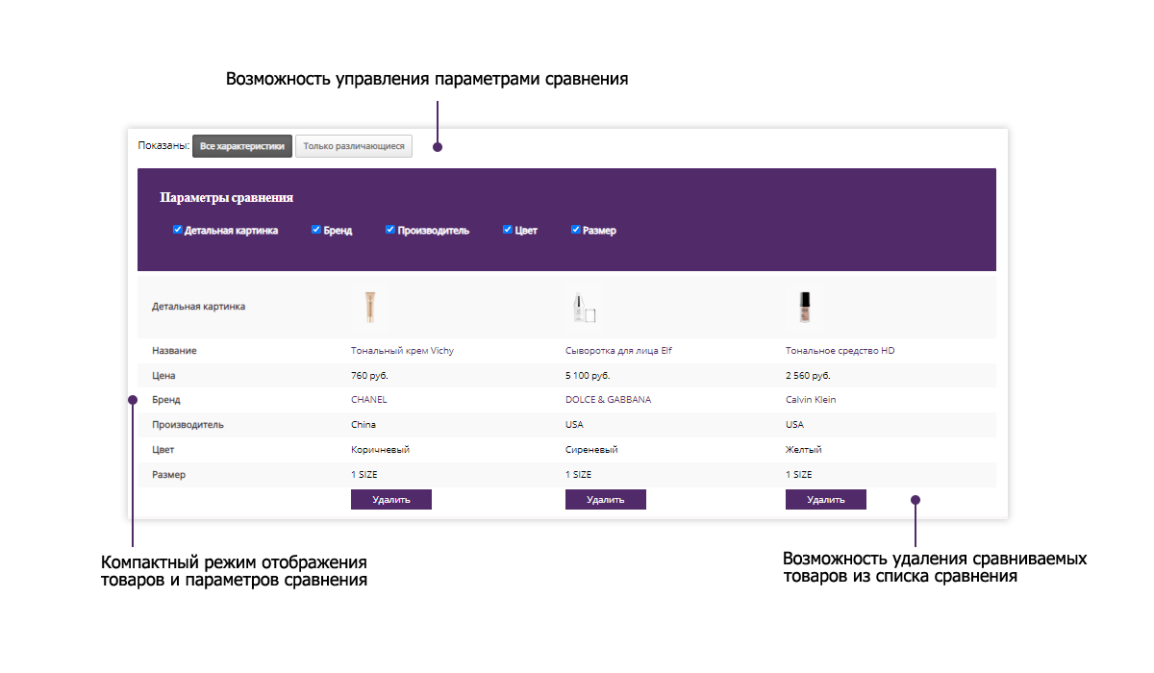Click the HD foundation product thumbnail
The height and width of the screenshot is (673, 1154).
coord(804,307)
